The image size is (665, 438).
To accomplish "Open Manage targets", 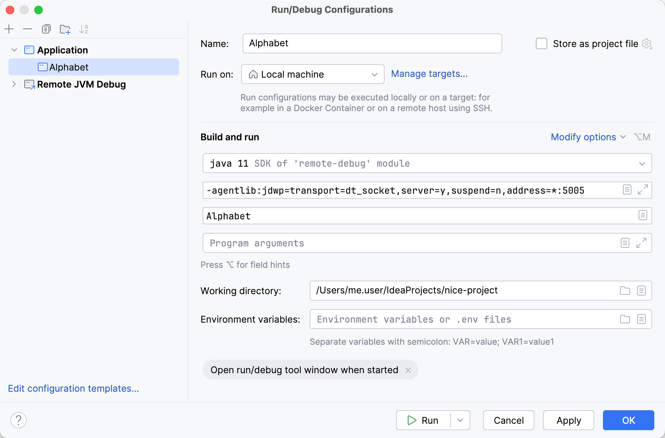I will pos(429,74).
